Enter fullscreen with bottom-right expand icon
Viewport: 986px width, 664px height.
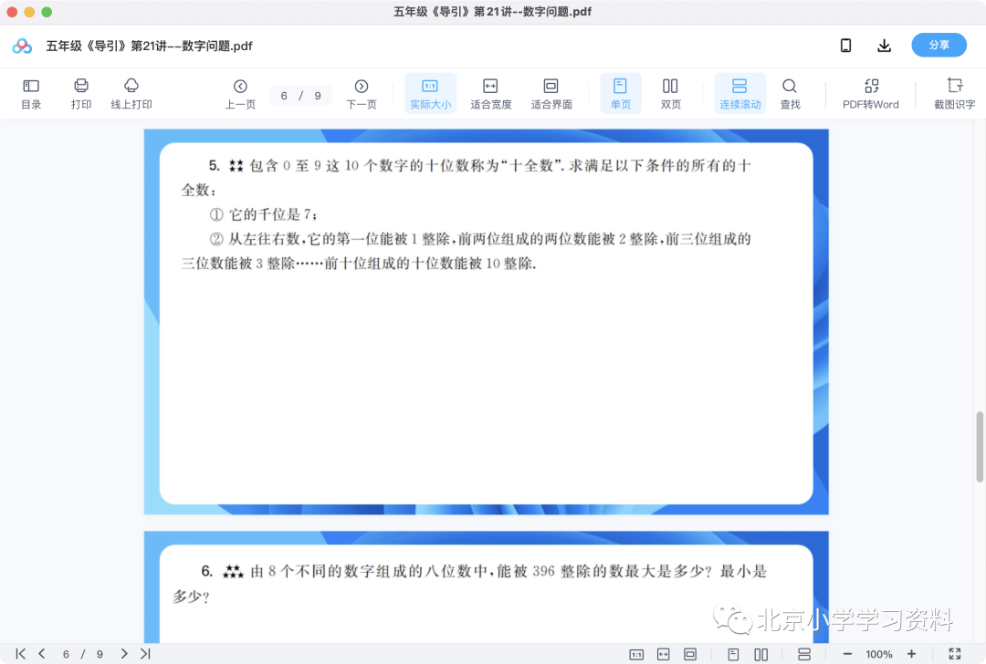tap(955, 654)
